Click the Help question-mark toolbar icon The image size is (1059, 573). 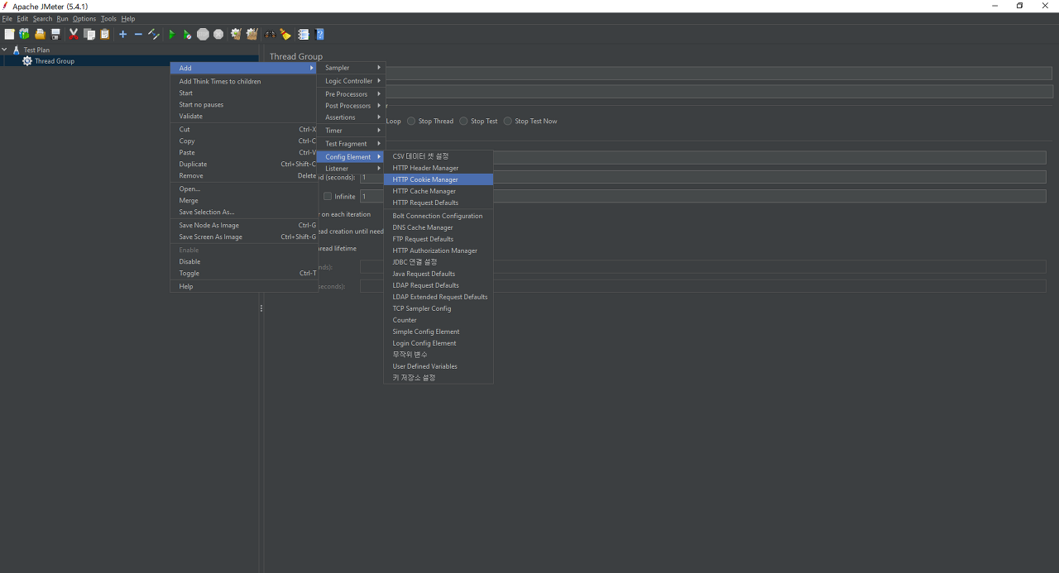coord(319,34)
